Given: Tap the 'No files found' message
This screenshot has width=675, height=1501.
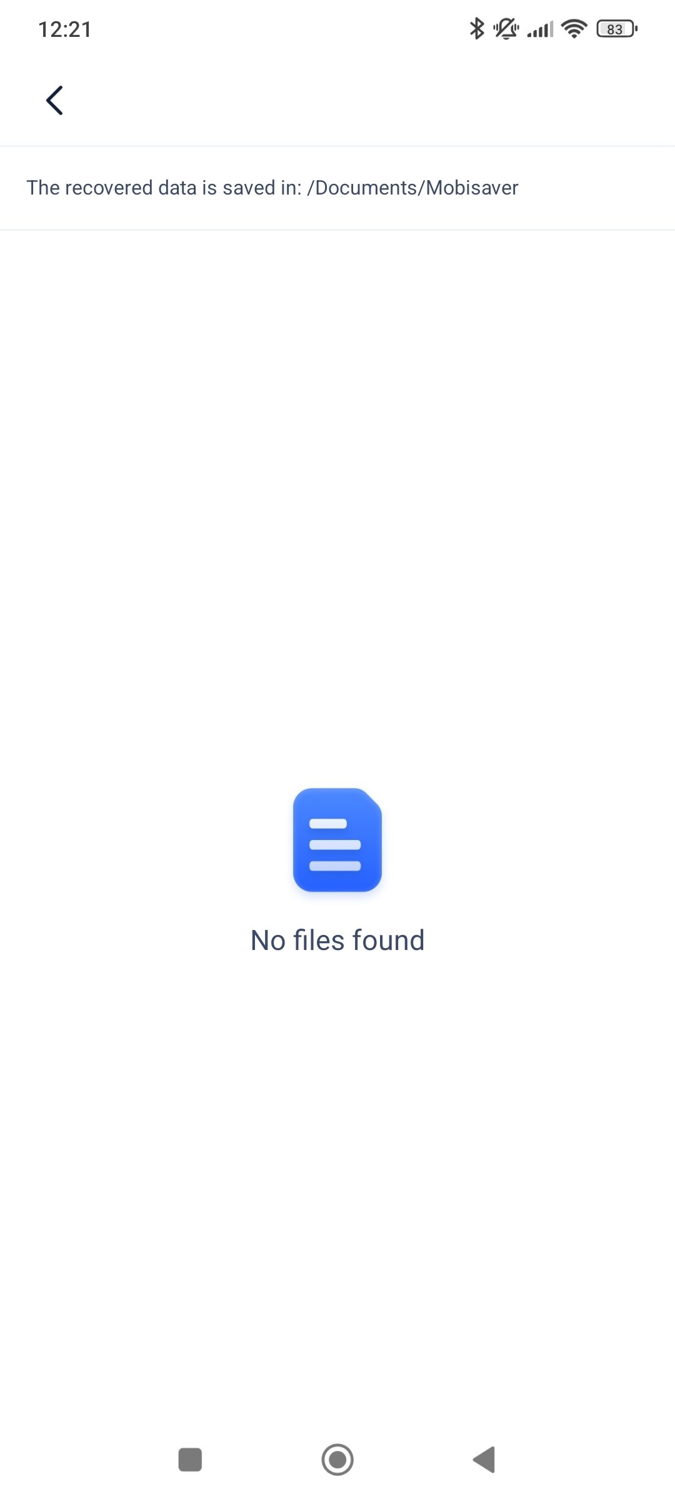Looking at the screenshot, I should [337, 940].
